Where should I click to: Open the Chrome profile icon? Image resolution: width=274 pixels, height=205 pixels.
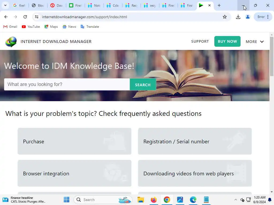pyautogui.click(x=248, y=17)
